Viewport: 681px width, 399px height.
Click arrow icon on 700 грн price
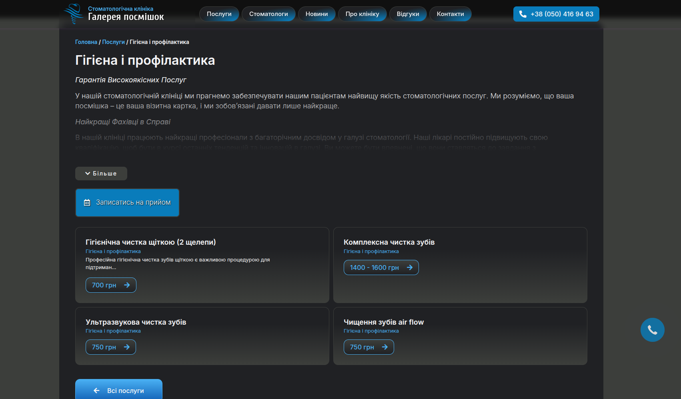(x=127, y=285)
